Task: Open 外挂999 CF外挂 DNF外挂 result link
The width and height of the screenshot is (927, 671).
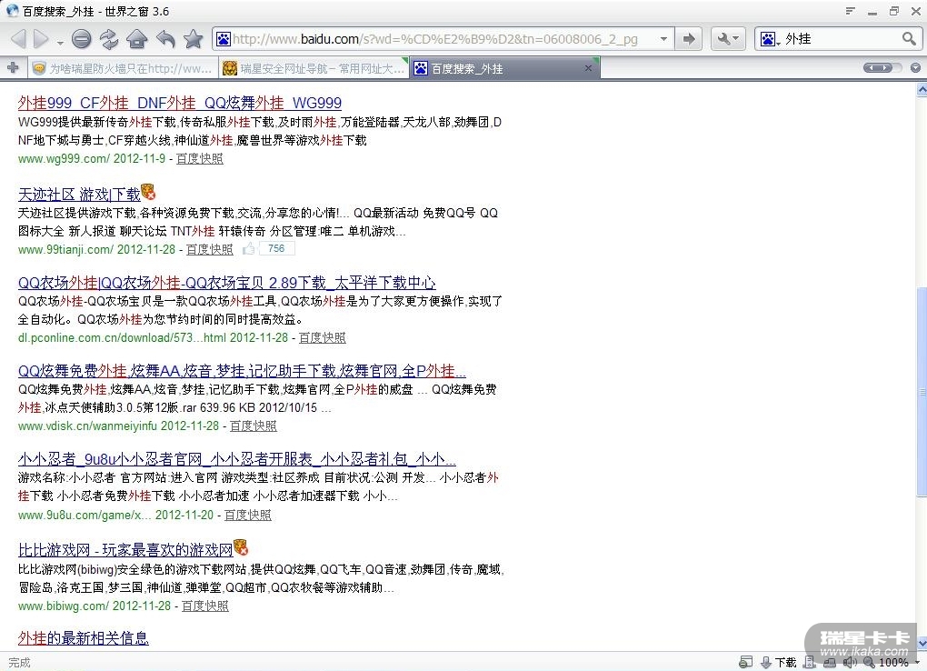Action: coord(180,103)
